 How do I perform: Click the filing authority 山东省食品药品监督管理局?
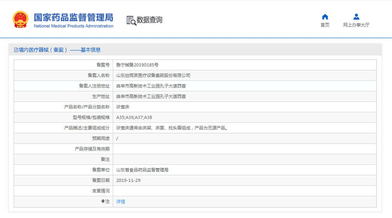(142, 170)
